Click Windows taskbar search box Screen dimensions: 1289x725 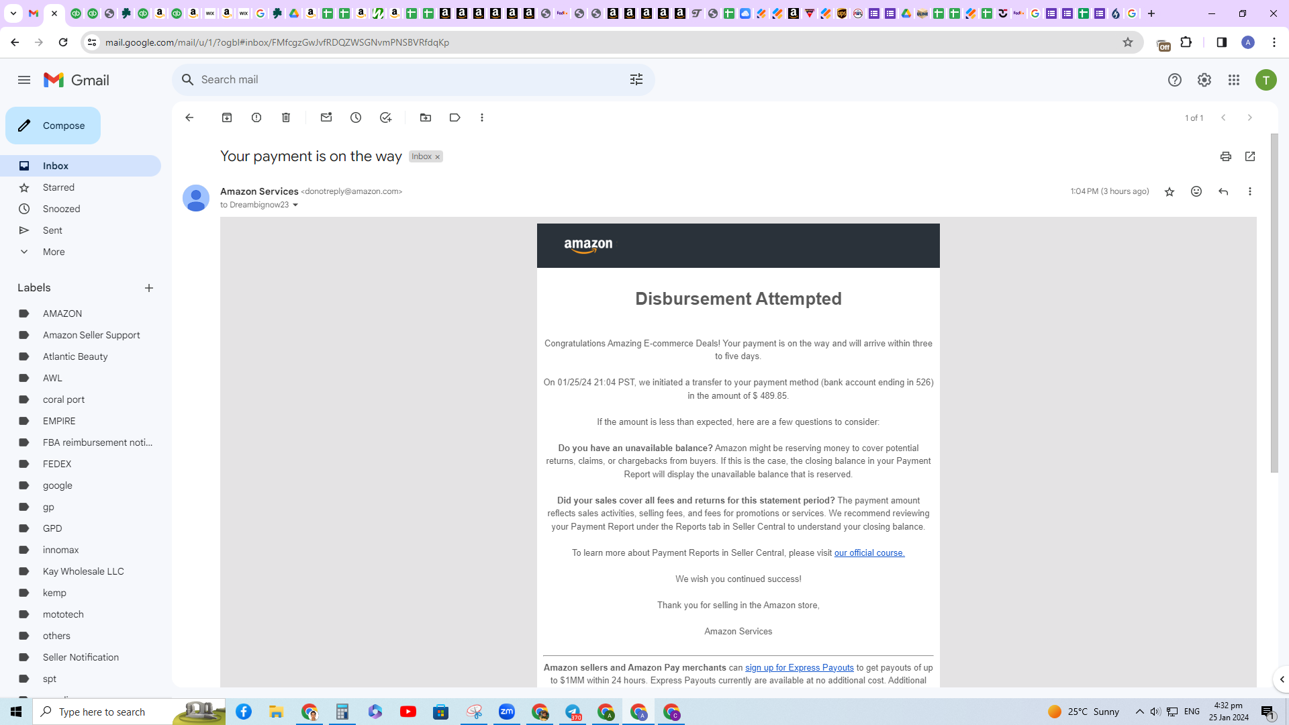[x=129, y=712]
